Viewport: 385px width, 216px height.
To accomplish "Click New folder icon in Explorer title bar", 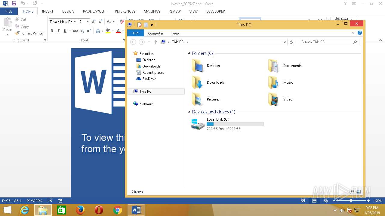I will coord(146,25).
